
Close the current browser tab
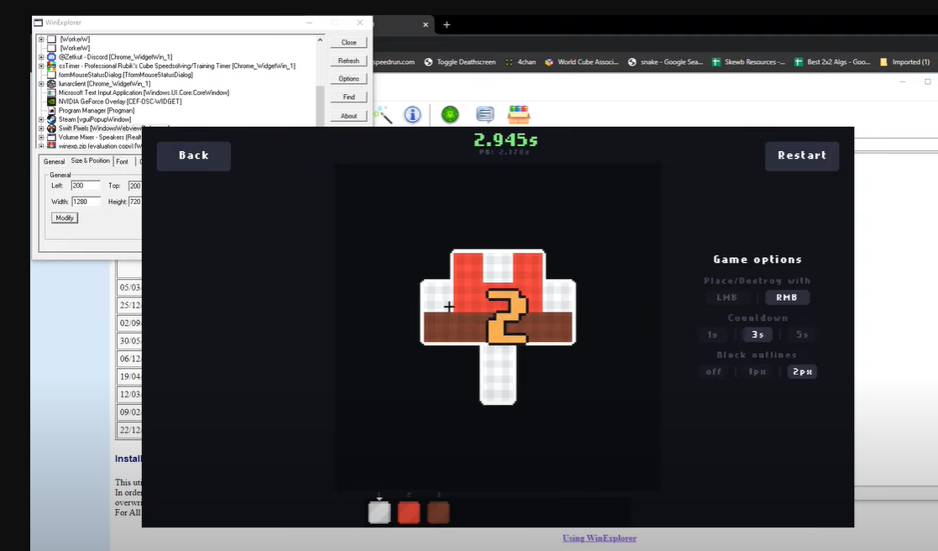425,24
